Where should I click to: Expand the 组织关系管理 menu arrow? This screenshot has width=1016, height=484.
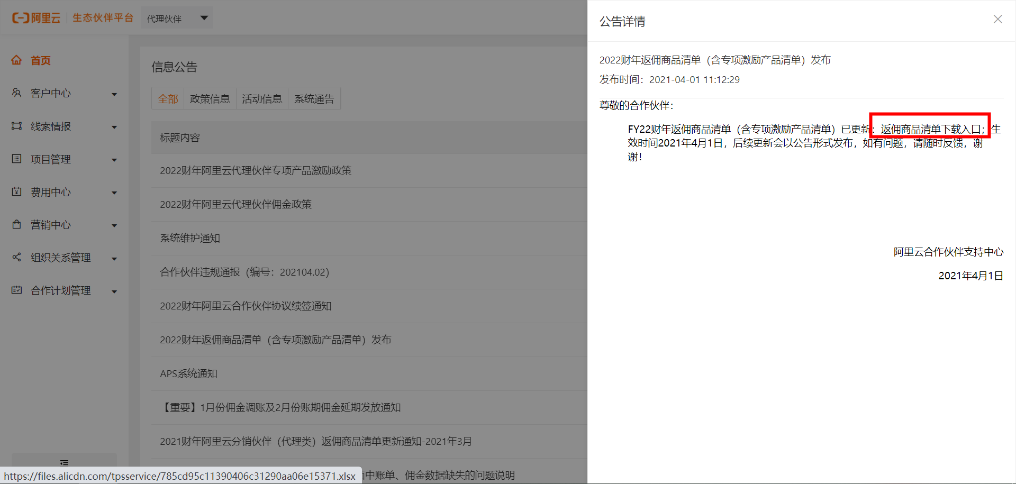tap(114, 259)
